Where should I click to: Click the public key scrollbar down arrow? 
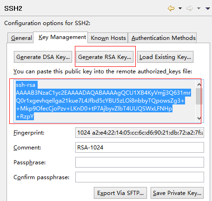199,118
